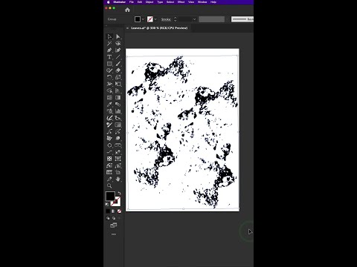
Task: Open the Object menu
Action: click(x=149, y=2)
